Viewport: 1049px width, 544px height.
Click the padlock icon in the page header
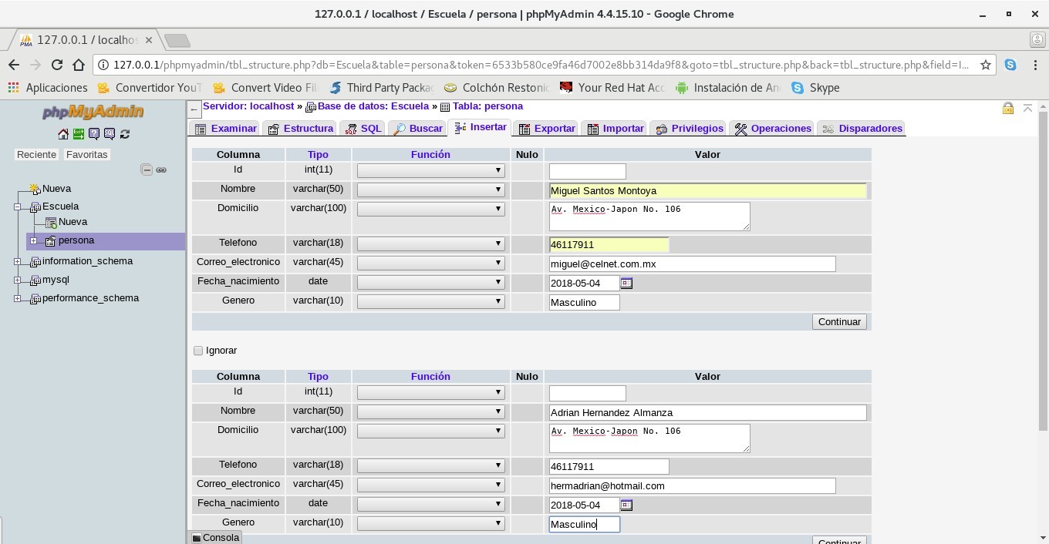(x=1007, y=109)
